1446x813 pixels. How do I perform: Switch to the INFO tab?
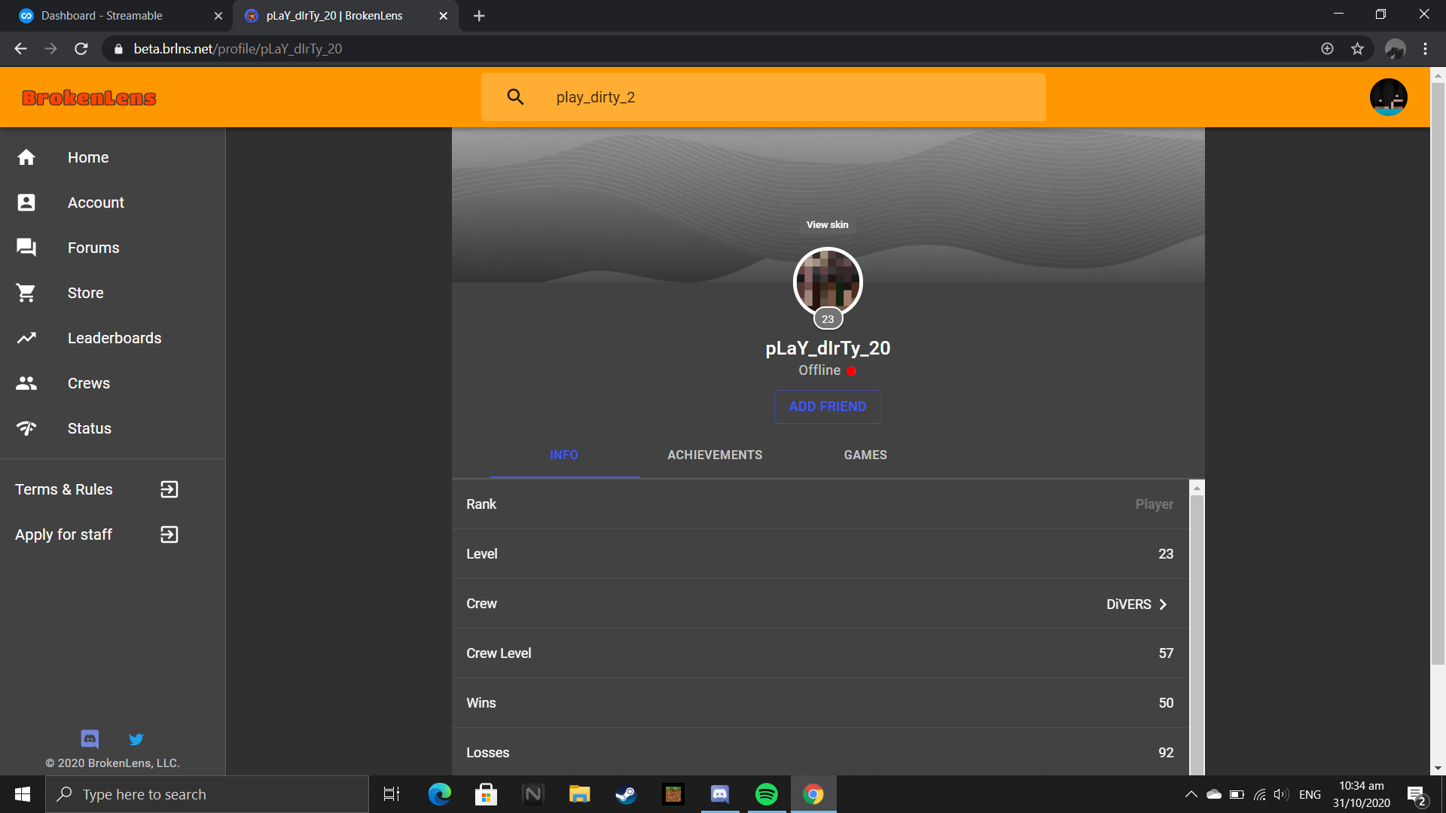(564, 455)
